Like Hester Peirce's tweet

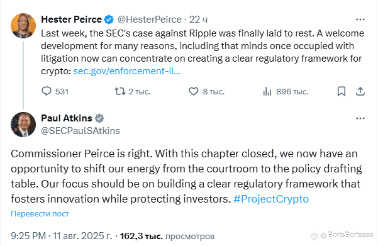pyautogui.click(x=206, y=91)
